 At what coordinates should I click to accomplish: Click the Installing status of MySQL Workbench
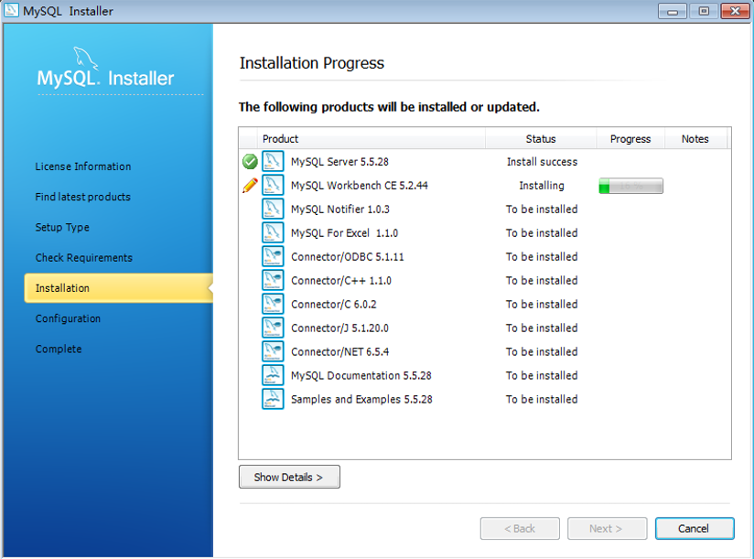(x=542, y=185)
